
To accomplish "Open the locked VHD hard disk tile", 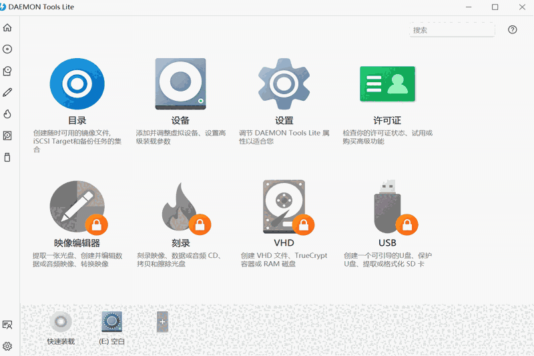I will pos(288,207).
